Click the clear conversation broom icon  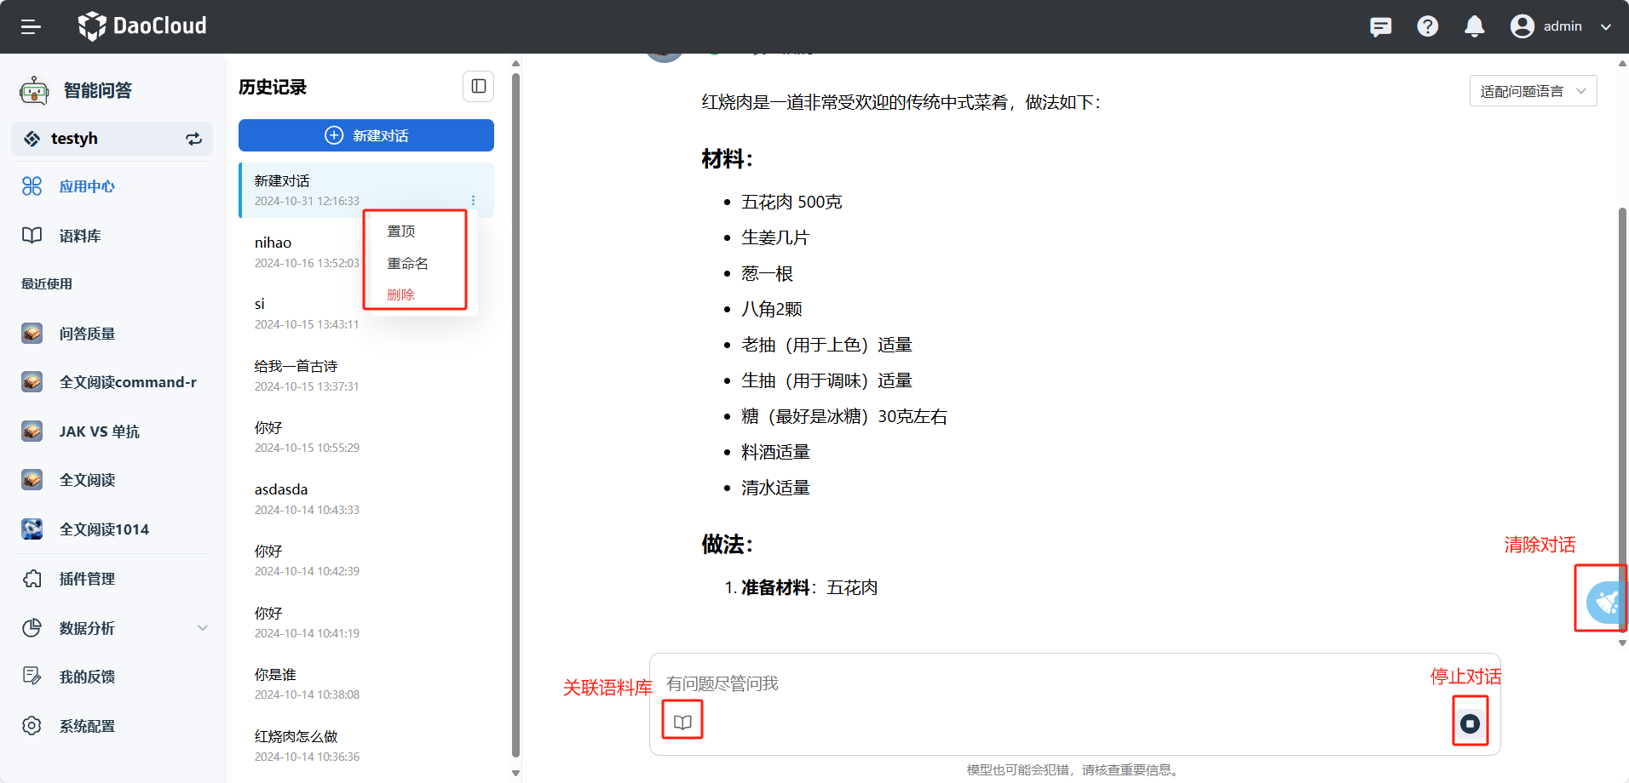(1605, 602)
